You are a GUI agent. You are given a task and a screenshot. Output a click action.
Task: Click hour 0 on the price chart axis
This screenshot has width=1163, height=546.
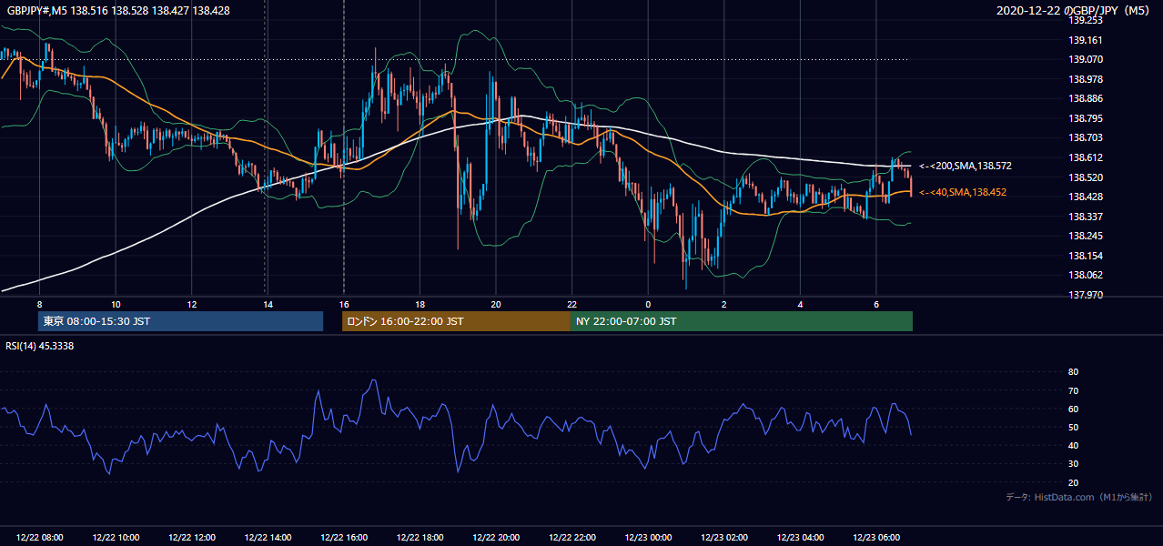[648, 303]
